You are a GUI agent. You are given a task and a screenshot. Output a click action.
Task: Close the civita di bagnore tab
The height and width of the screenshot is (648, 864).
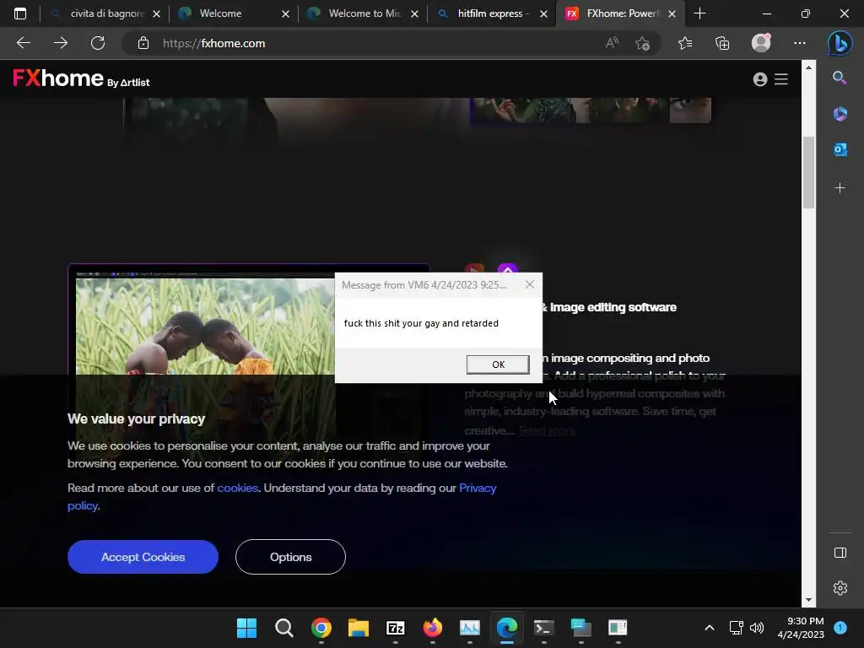tap(156, 13)
